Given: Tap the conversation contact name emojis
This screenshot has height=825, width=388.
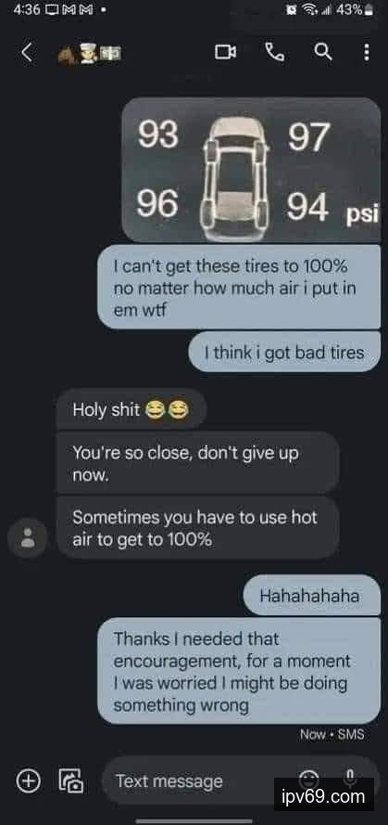Looking at the screenshot, I should pos(89,53).
